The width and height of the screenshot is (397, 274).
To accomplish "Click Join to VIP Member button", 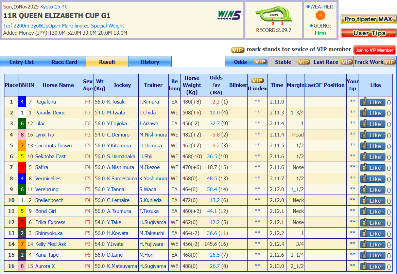I will point(375,50).
